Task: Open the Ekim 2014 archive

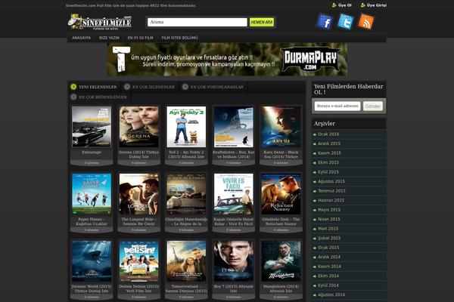Action: click(328, 276)
